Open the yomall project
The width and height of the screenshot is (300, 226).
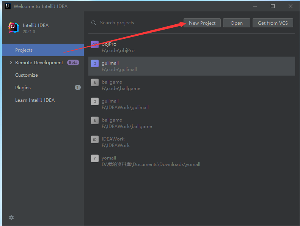[x=192, y=161]
